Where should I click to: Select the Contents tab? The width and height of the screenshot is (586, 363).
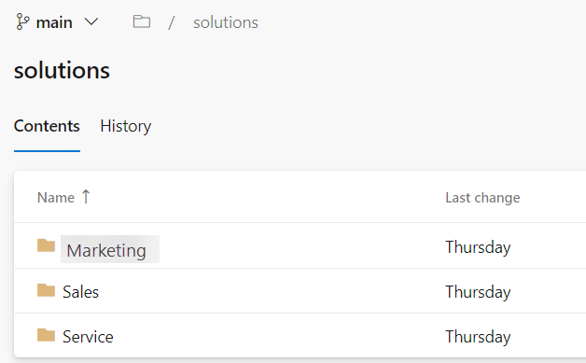click(47, 126)
